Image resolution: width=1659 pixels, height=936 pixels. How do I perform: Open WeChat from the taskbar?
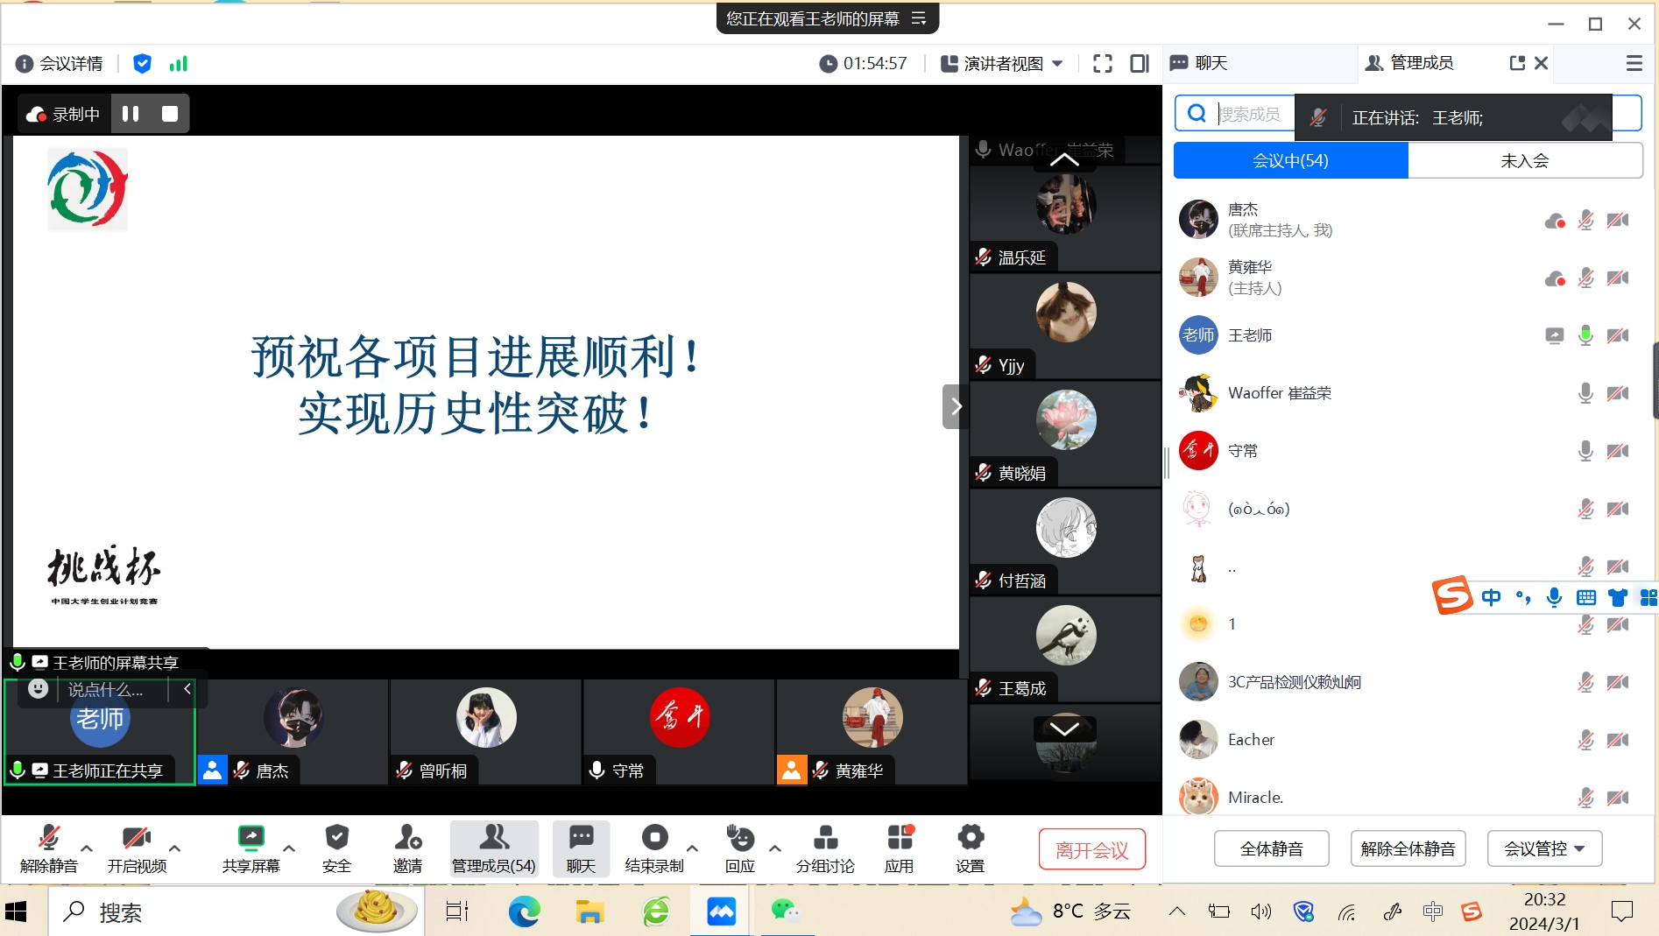[785, 911]
